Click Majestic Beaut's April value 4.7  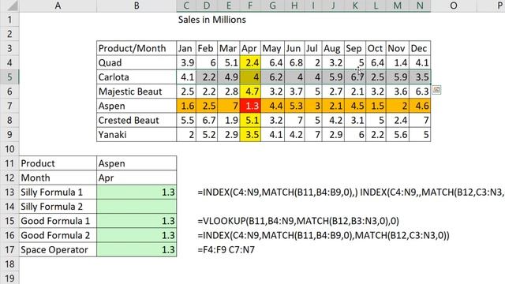[250, 92]
